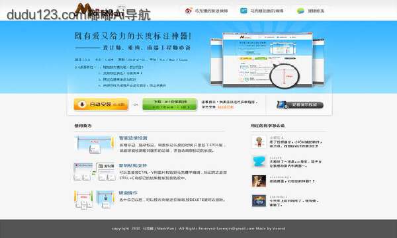
Task: Open the orange underlined link beside green button
Action: click(x=226, y=107)
